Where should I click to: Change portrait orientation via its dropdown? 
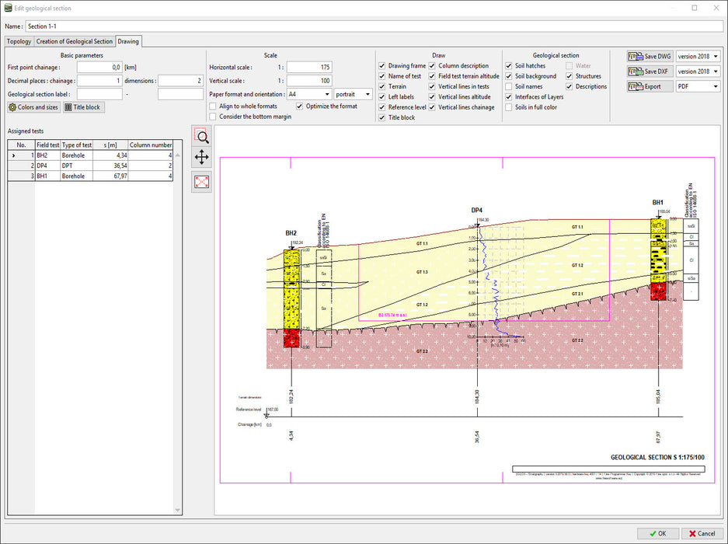(x=354, y=94)
